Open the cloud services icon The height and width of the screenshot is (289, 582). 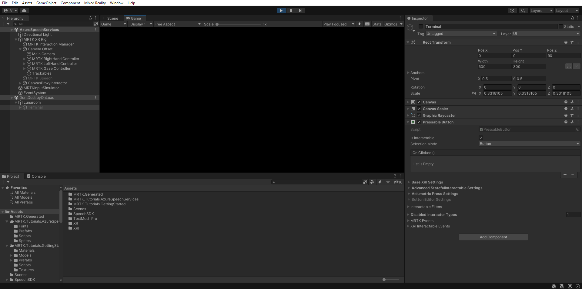point(24,11)
